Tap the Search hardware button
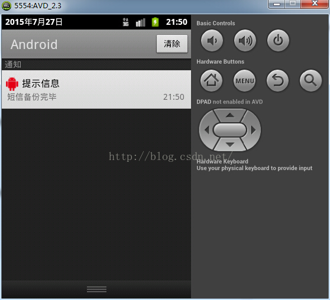Screen dimensions: 330x300 (x=310, y=80)
